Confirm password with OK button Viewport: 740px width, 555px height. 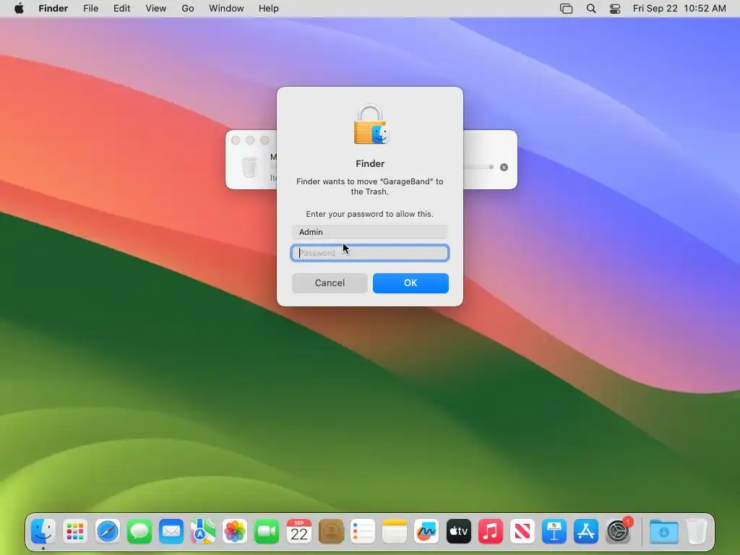click(x=410, y=283)
